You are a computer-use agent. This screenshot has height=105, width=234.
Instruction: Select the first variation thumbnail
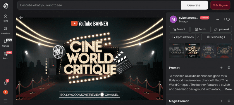click(176, 50)
